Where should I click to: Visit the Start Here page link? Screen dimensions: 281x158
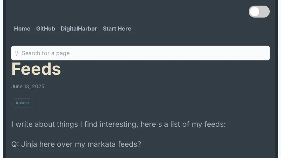click(117, 29)
